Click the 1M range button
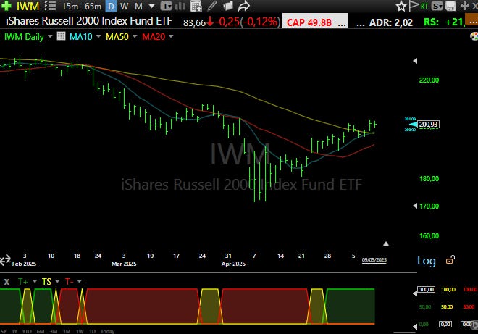The height and width of the screenshot is (334, 478). [67, 331]
